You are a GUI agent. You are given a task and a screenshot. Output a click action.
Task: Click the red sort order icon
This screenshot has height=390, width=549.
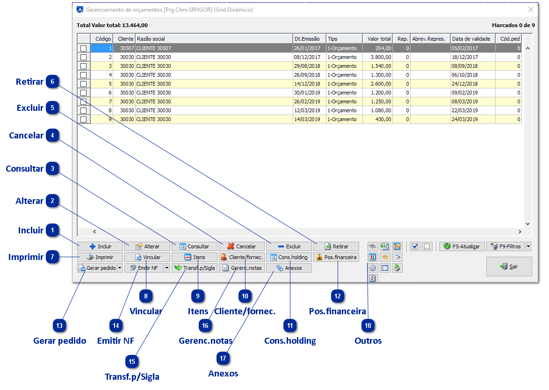tap(373, 257)
